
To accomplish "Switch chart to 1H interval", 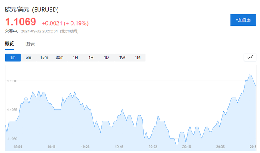I will point(75,58).
